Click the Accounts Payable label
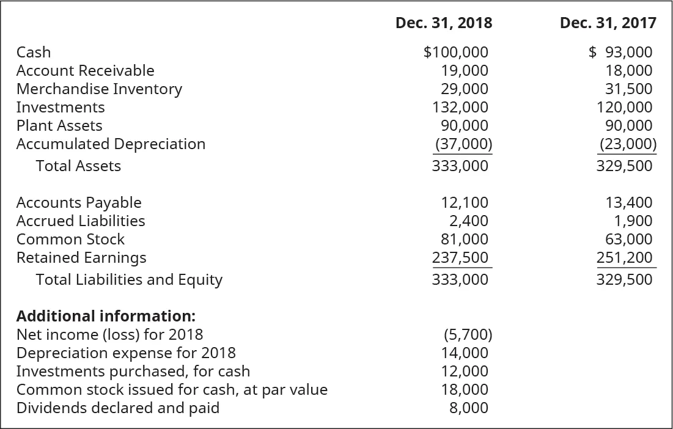The image size is (673, 429). [x=79, y=202]
